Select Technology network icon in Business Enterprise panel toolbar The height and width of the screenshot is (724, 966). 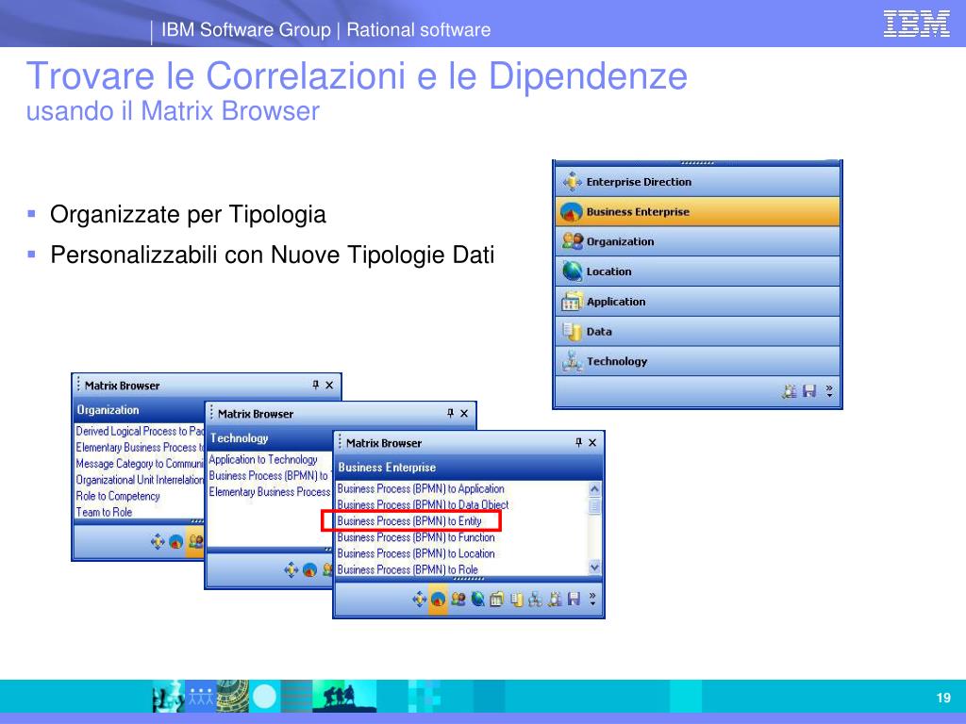(536, 599)
